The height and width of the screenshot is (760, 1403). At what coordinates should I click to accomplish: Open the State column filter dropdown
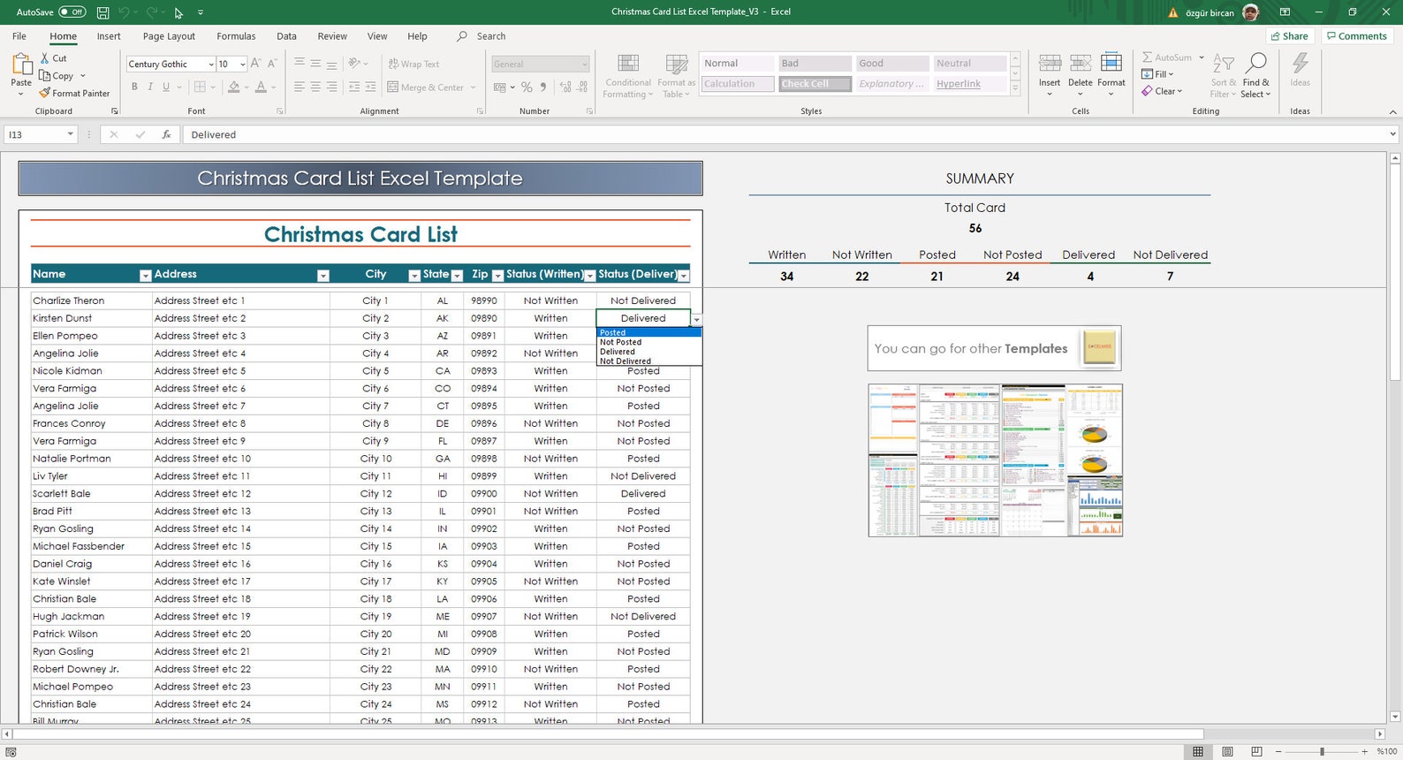[x=457, y=276]
